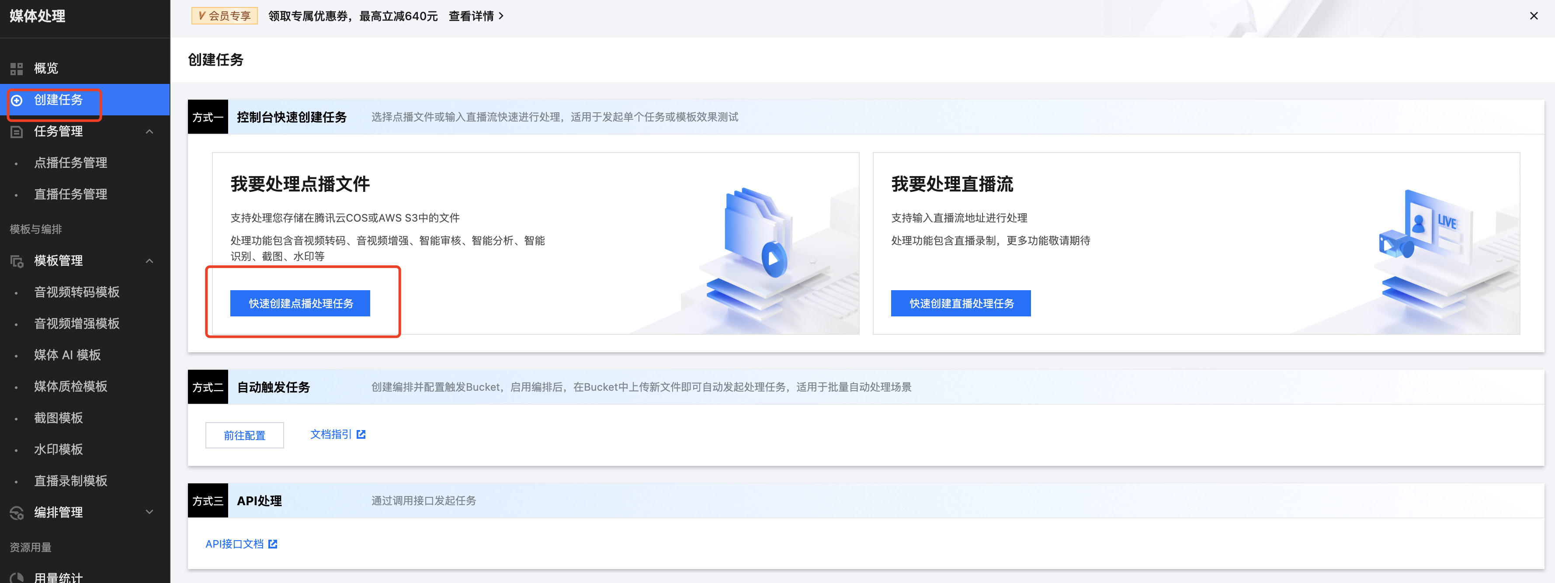Click the Create Task plus-circle icon
The height and width of the screenshot is (583, 1555).
17,100
